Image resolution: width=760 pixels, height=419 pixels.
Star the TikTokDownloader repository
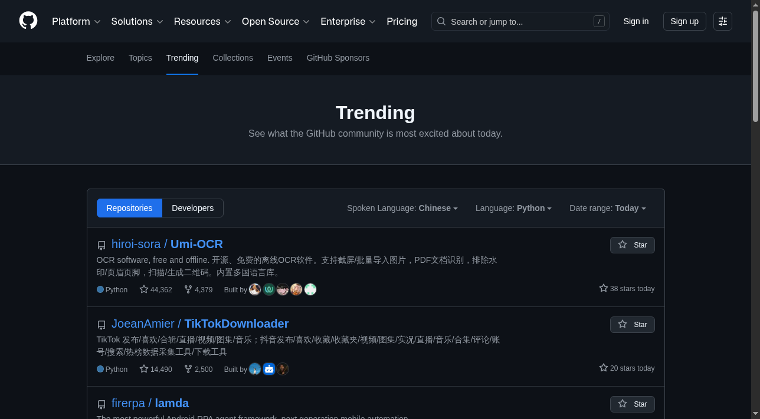(x=632, y=324)
